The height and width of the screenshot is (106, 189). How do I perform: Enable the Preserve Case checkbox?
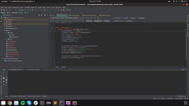(x=113, y=21)
